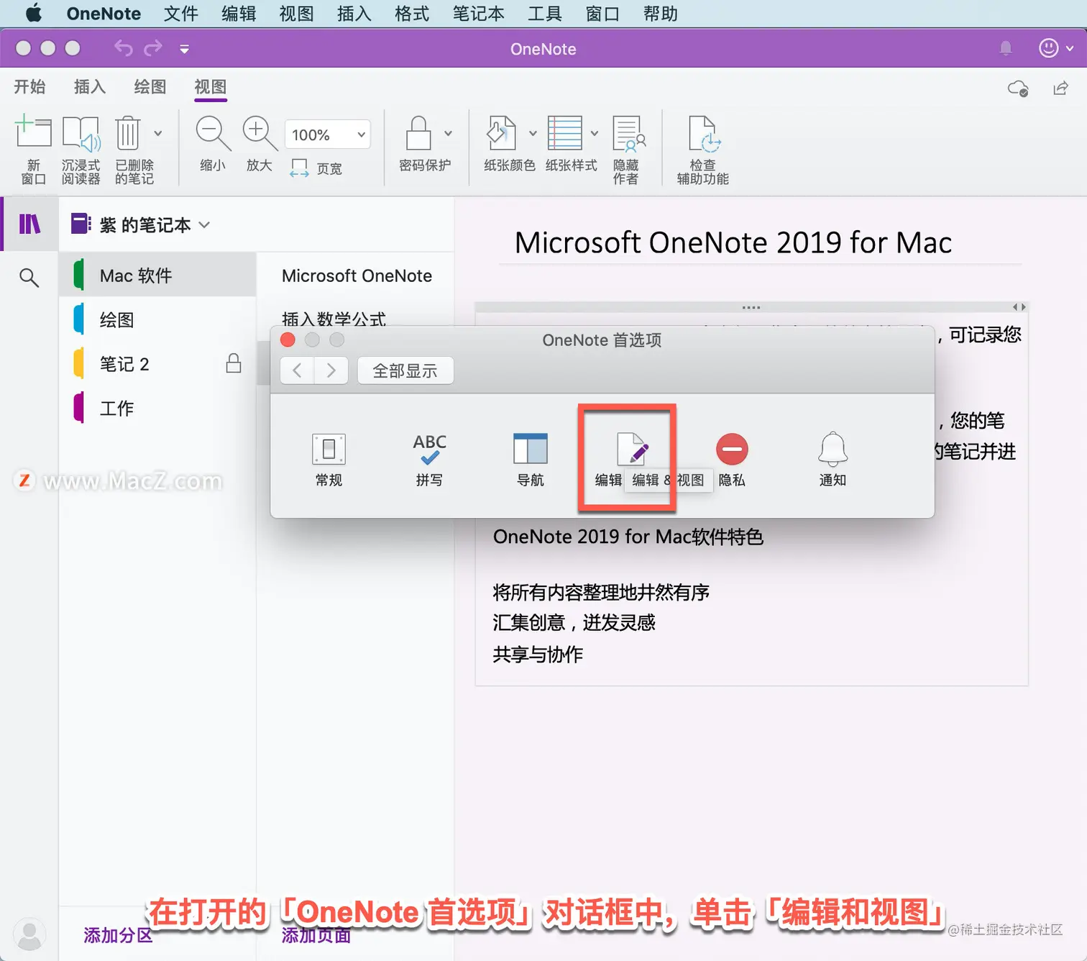Open 隐私 privacy preferences

coord(732,460)
